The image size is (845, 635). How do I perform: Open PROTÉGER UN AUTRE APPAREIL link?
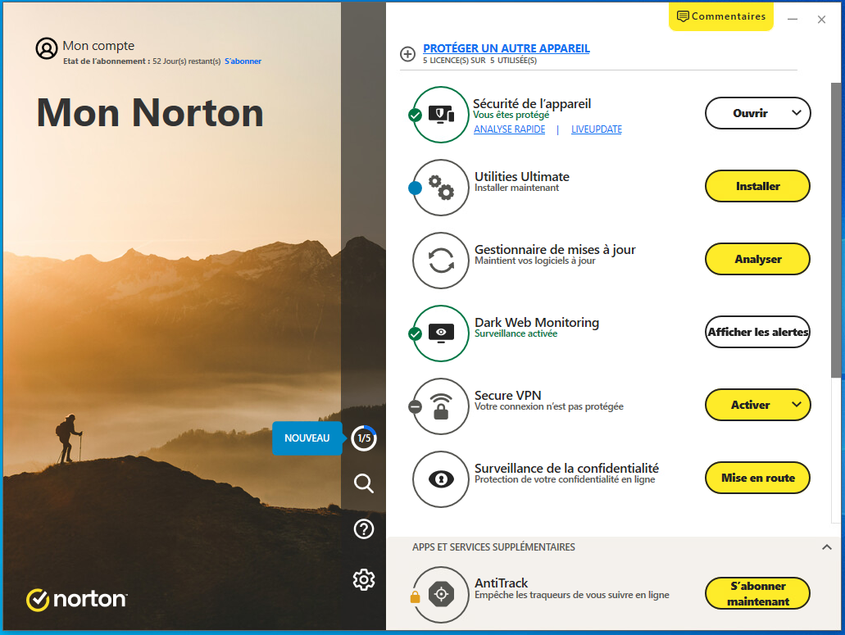pos(506,48)
